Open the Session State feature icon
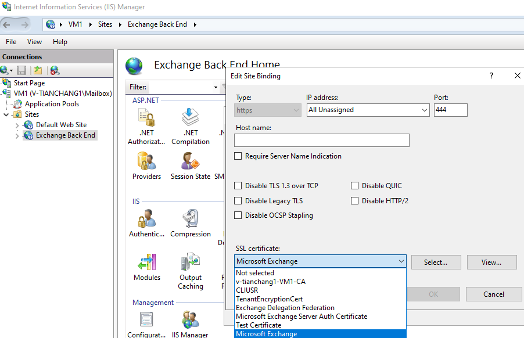Screen dimensions: 524x338 pos(190,161)
